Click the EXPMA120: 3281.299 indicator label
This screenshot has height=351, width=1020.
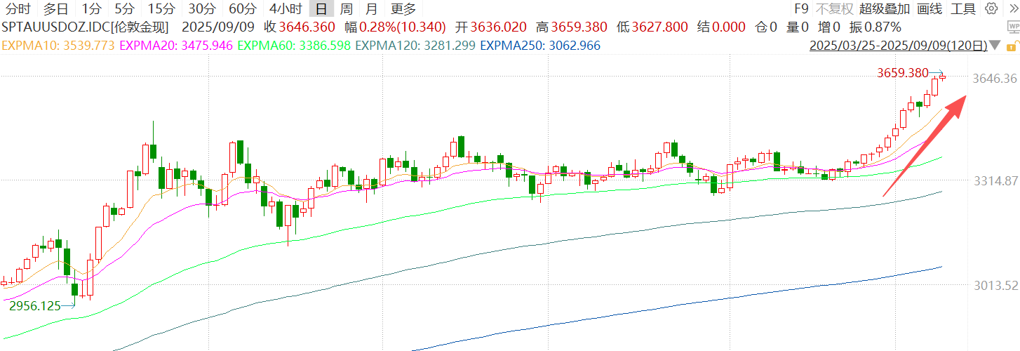415,46
